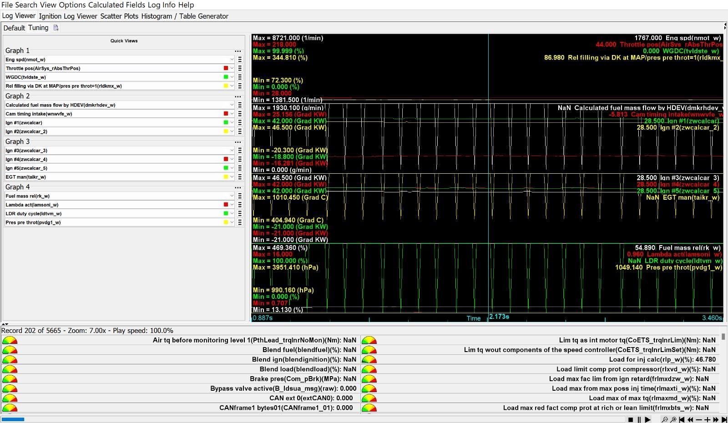Expand Throttle pos field dropdown
The image size is (728, 423).
point(232,68)
